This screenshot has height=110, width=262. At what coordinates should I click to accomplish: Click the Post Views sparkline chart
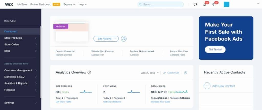(x=134, y=92)
